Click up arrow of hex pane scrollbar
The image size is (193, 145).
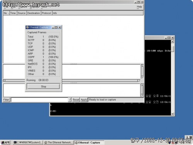click(x=142, y=85)
